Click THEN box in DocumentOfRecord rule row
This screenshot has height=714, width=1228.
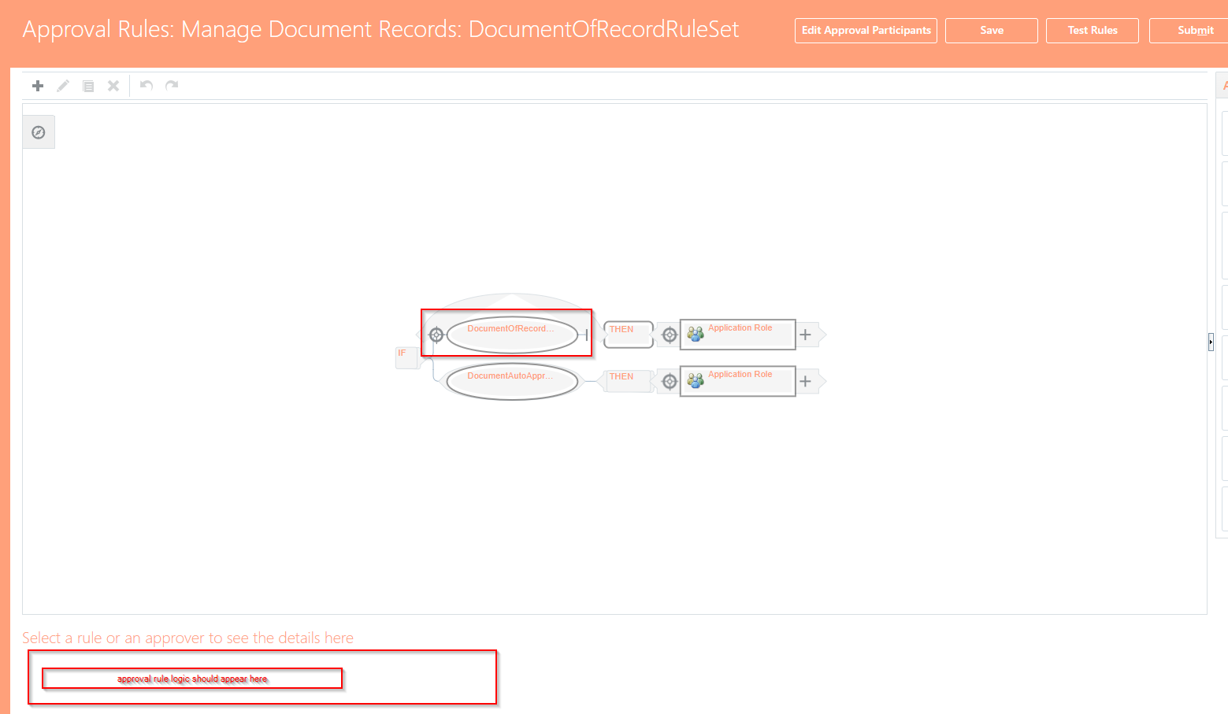[x=629, y=334]
